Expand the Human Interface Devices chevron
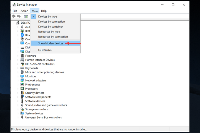Image resolution: width=200 pixels, height=133 pixels. pyautogui.click(x=18, y=60)
